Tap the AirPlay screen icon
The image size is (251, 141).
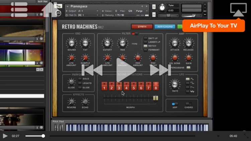click(x=238, y=10)
